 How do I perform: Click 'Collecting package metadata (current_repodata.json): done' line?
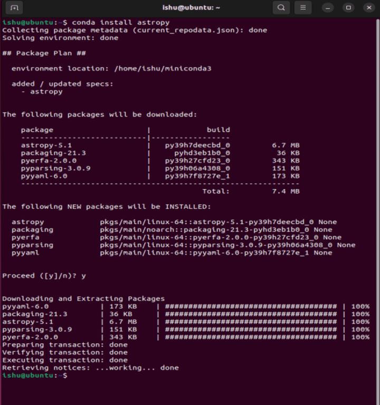tap(135, 30)
